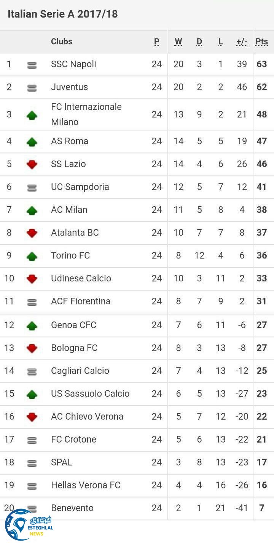Image resolution: width=274 pixels, height=549 pixels.
Task: Select the Benevento club name
Action: 72,508
